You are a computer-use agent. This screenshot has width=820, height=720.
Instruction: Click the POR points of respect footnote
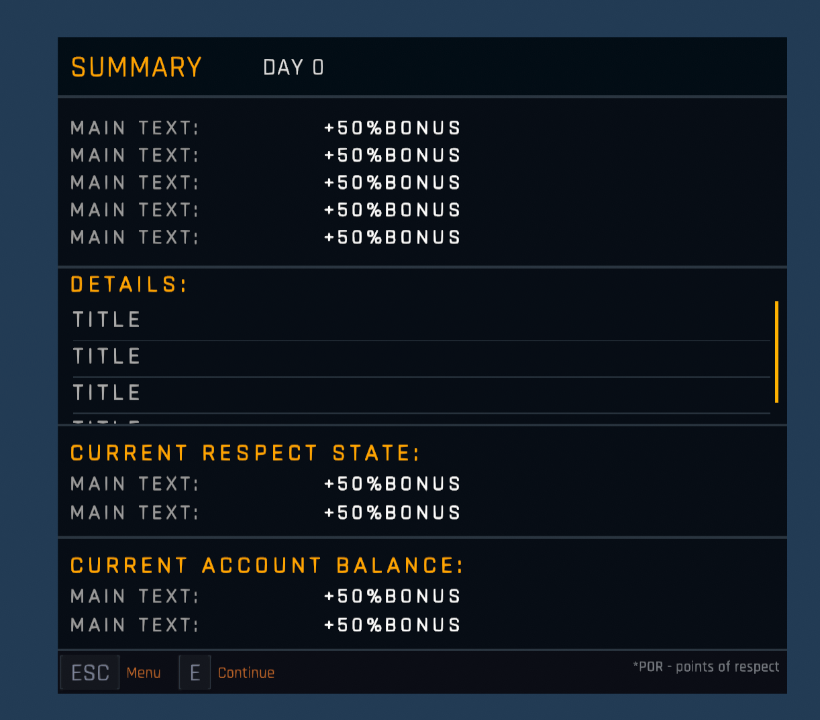click(706, 666)
